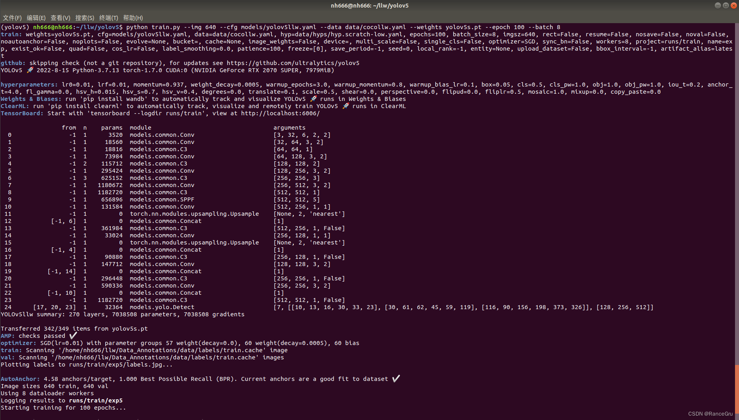Open the 查看(V) menu
Image resolution: width=739 pixels, height=420 pixels.
[61, 18]
